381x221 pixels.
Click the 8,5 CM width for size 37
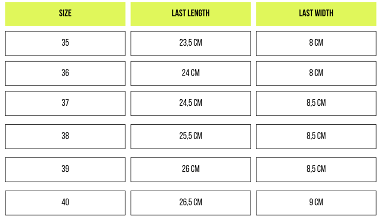coord(316,103)
